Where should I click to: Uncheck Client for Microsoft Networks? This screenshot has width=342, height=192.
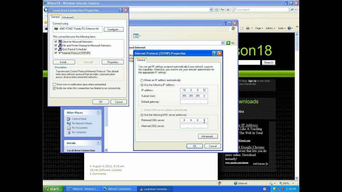[56, 42]
